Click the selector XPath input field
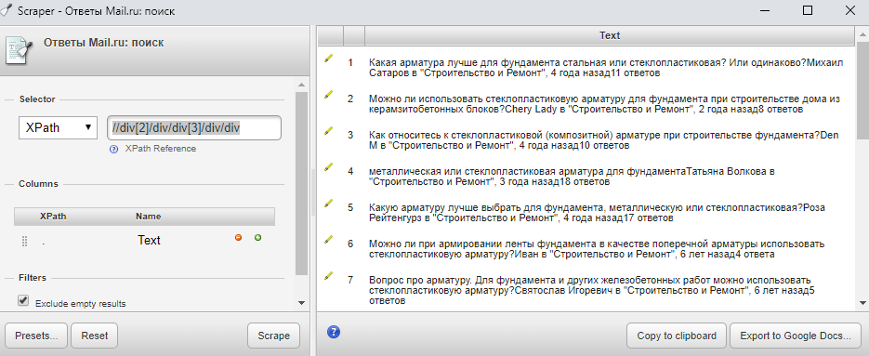The width and height of the screenshot is (869, 356). tap(194, 128)
